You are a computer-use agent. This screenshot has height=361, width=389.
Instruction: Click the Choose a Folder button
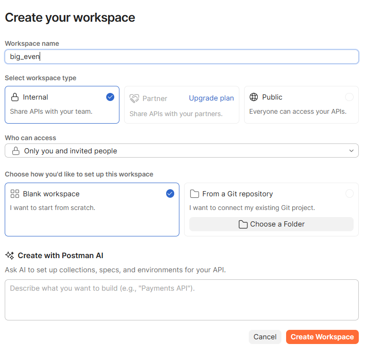271,224
